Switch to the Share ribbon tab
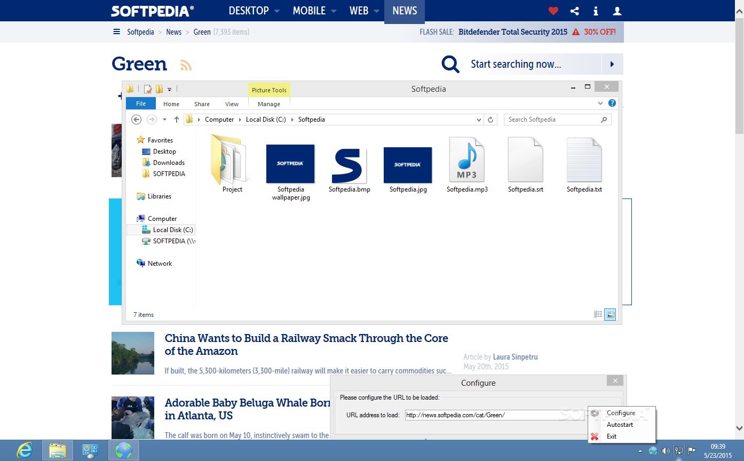Image resolution: width=744 pixels, height=461 pixels. [202, 104]
